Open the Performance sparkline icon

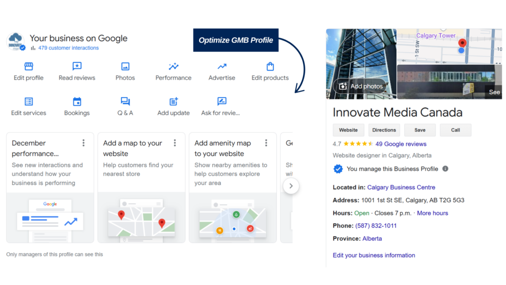coord(173,66)
